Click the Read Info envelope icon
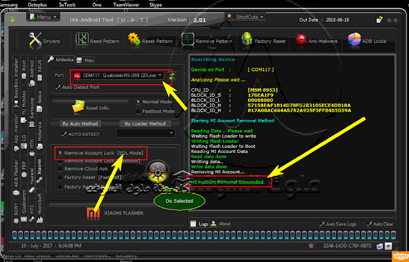 78,106
